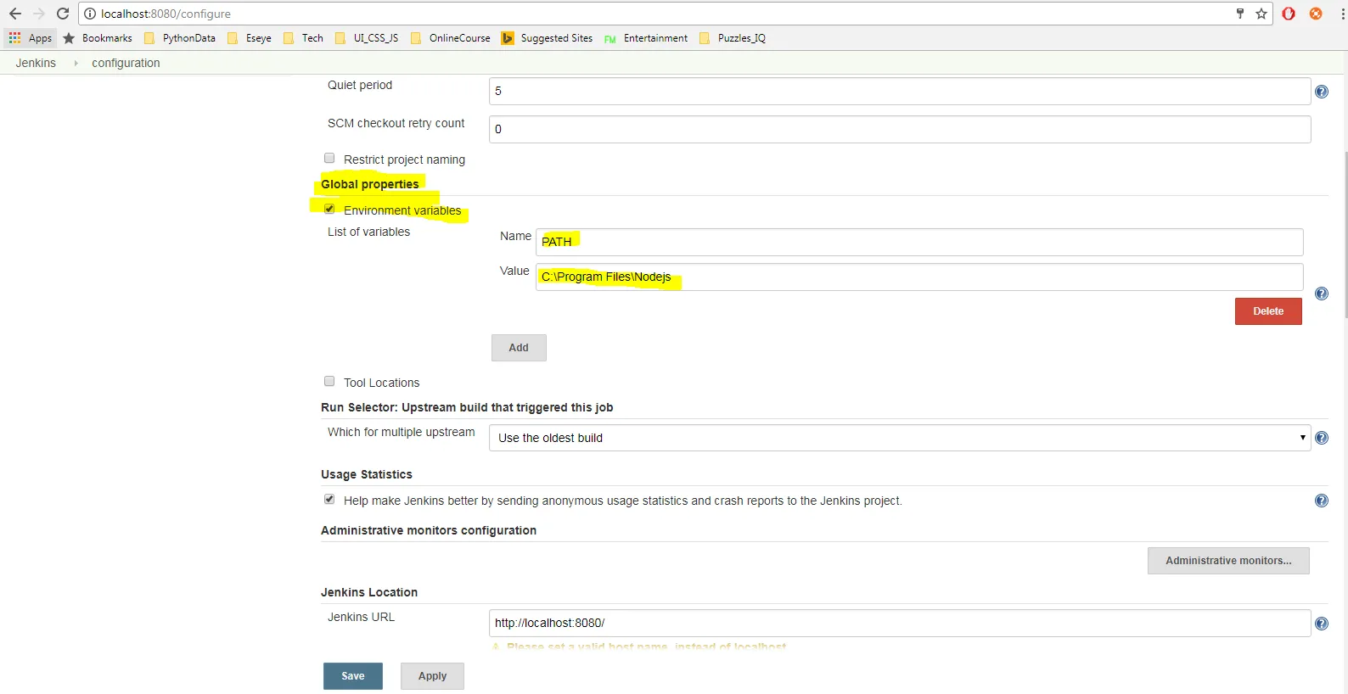
Task: Bookmark this page with the star icon
Action: tap(1261, 14)
